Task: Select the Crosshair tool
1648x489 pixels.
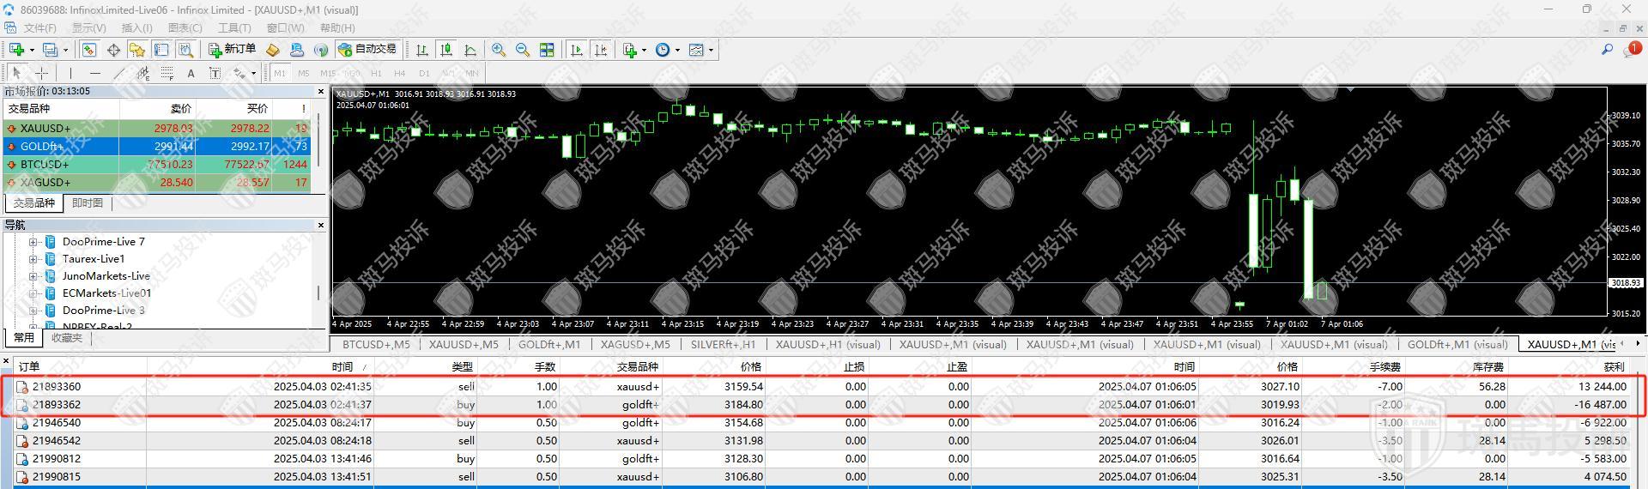Action: pyautogui.click(x=41, y=74)
